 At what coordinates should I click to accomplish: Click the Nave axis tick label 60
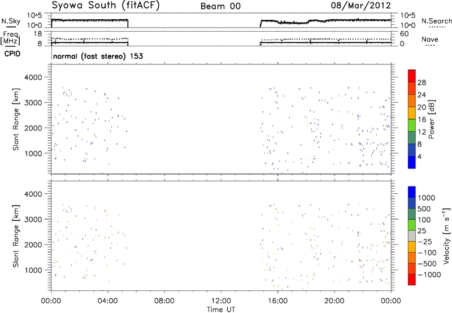pos(405,34)
